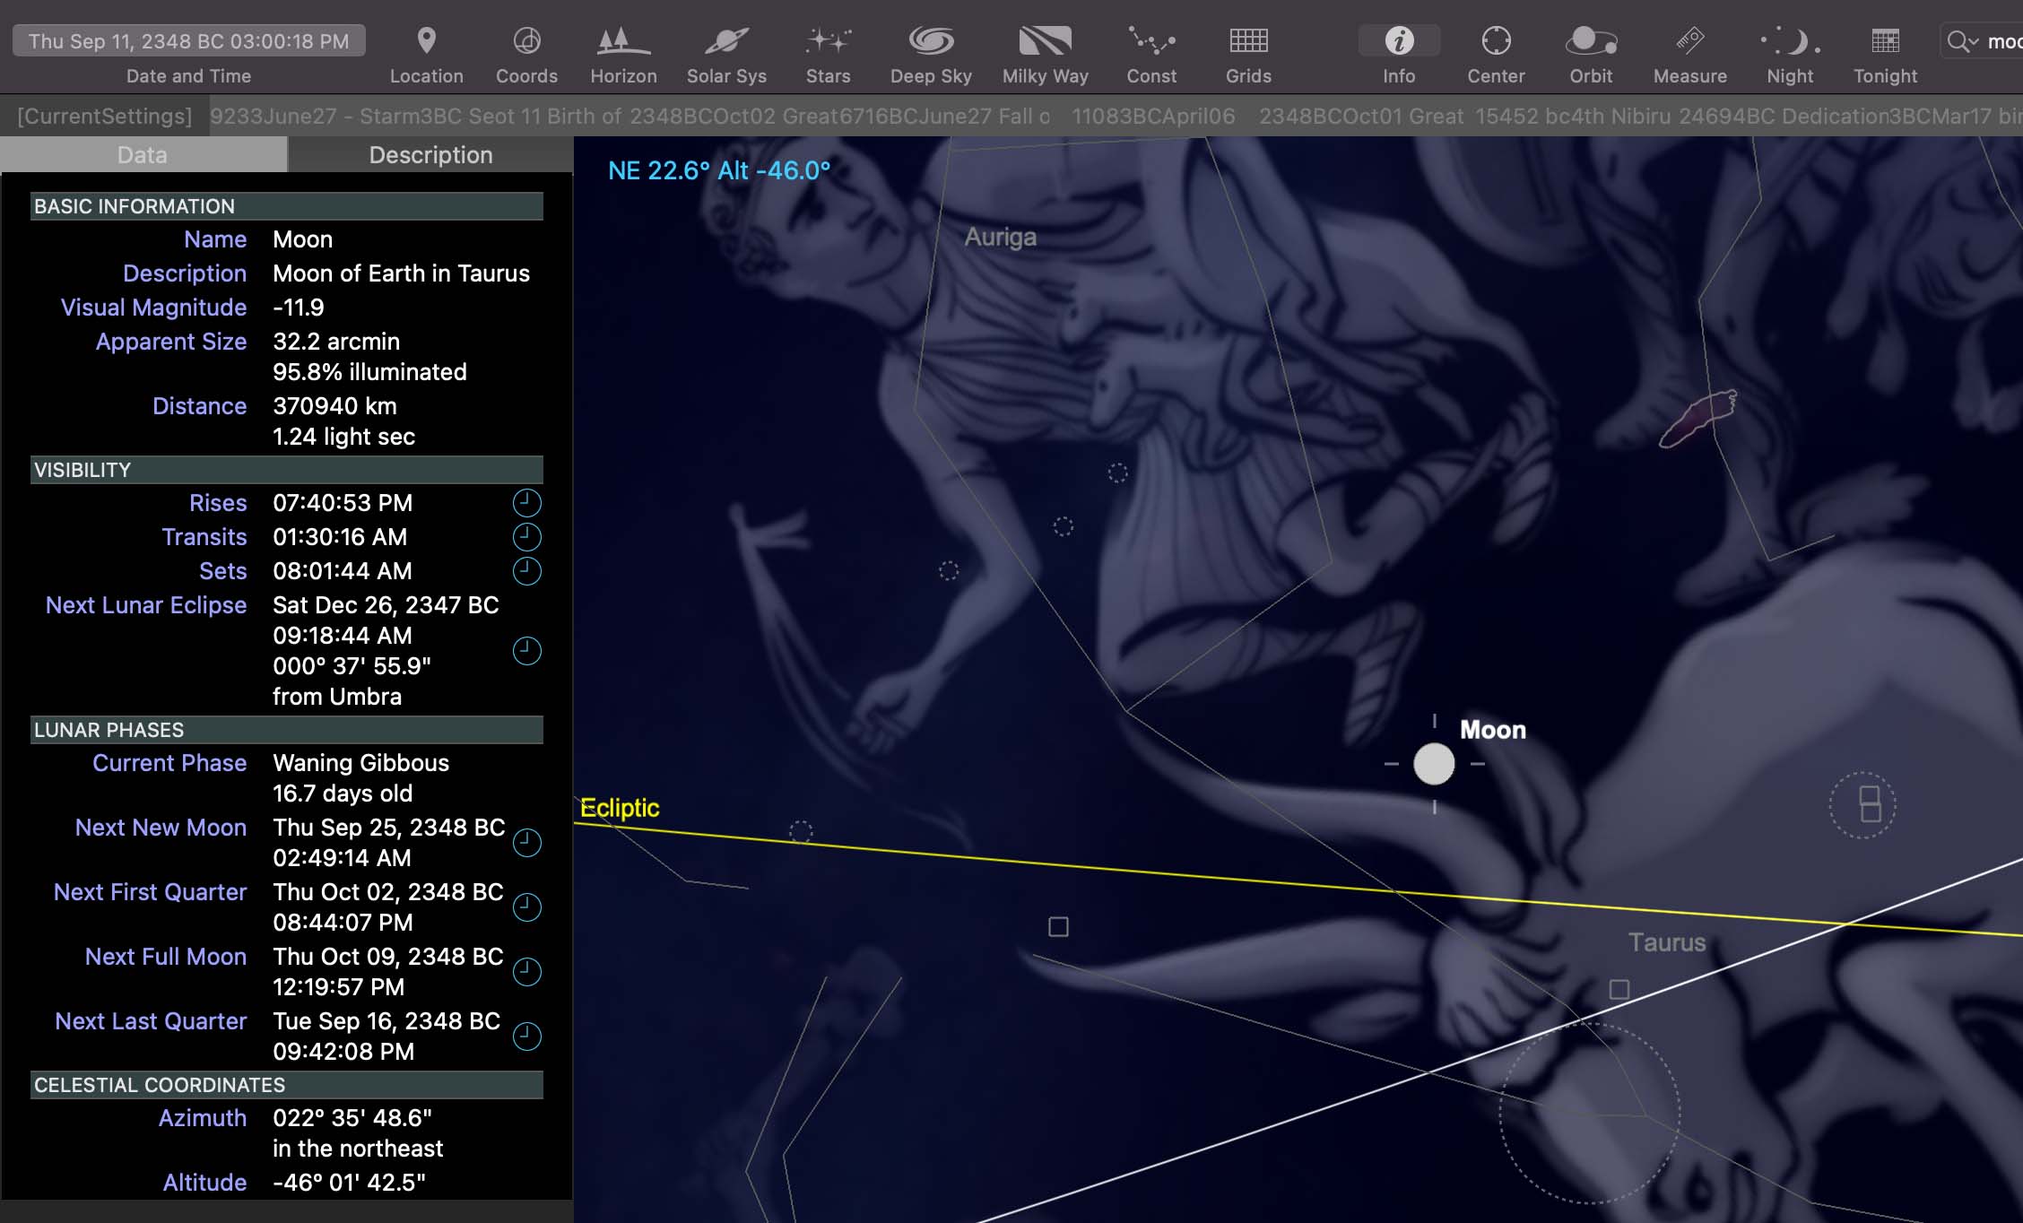Click VISIBILITY section header
This screenshot has width=2023, height=1223.
click(x=287, y=470)
